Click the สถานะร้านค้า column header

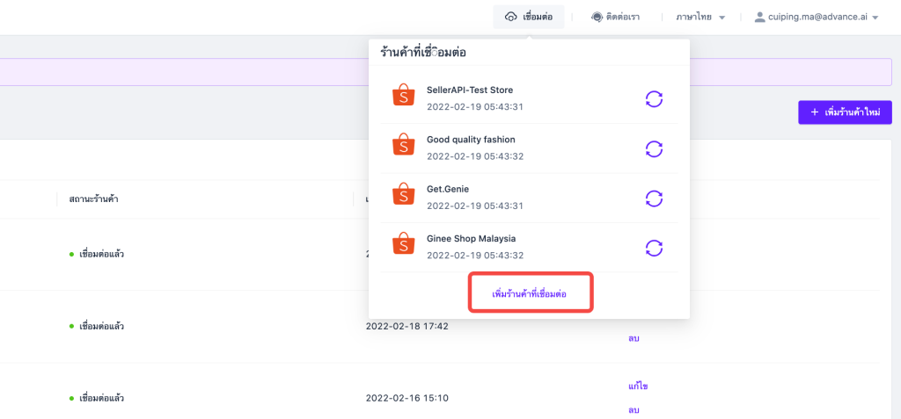point(93,199)
